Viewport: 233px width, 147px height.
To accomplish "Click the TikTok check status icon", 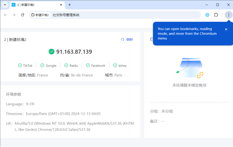I will click(20, 65).
